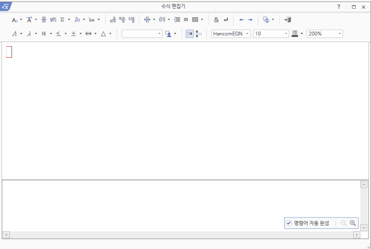Zoom in the script pane magnifier
The width and height of the screenshot is (371, 249).
pyautogui.click(x=353, y=223)
